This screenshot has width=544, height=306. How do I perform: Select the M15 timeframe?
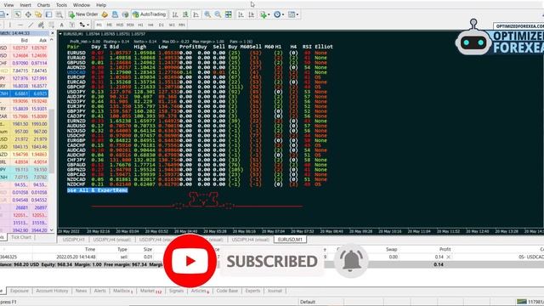click(x=120, y=25)
